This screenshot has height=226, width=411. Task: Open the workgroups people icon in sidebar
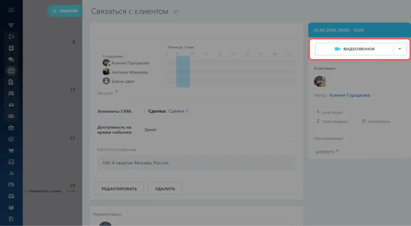[11, 116]
